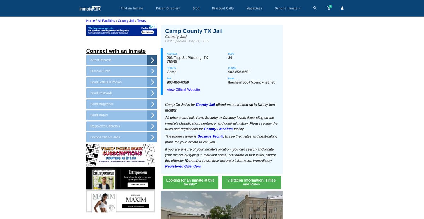Open the shopping cart icon
The width and height of the screenshot is (424, 219).
(329, 8)
